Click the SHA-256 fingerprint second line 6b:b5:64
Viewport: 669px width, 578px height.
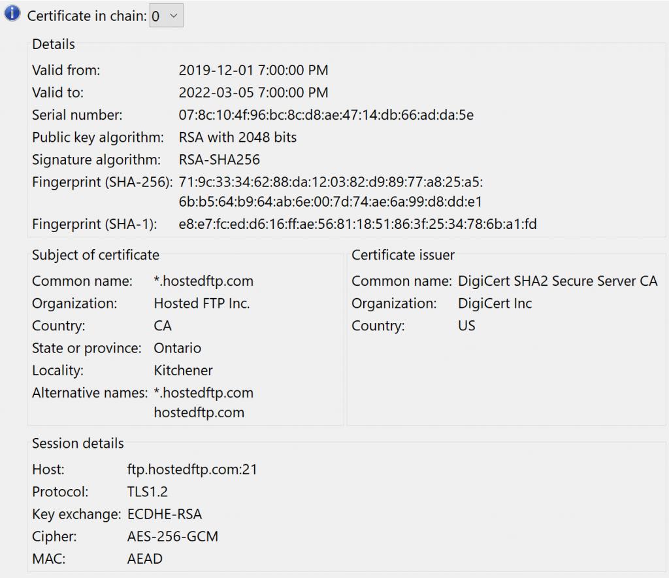[330, 201]
